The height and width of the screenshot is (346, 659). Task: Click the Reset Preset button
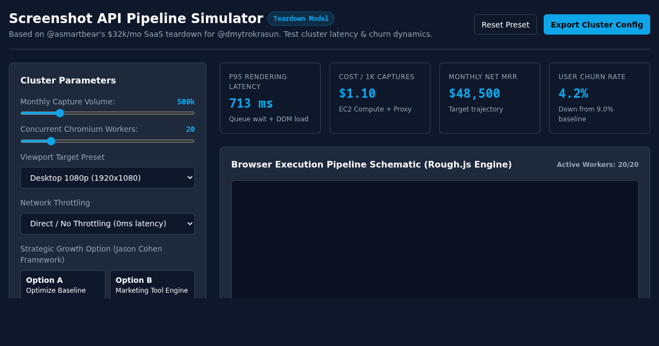(x=505, y=25)
